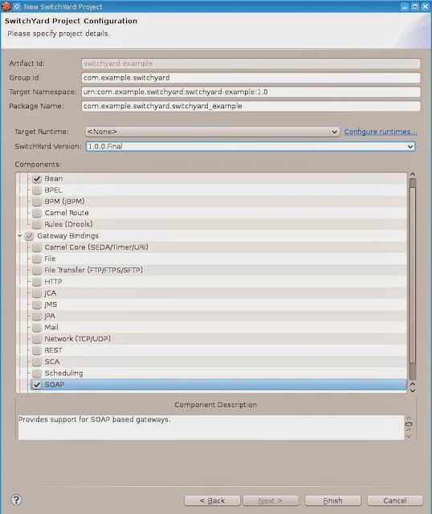This screenshot has height=514, width=432.
Task: Select the Scheduling tree item
Action: click(63, 373)
